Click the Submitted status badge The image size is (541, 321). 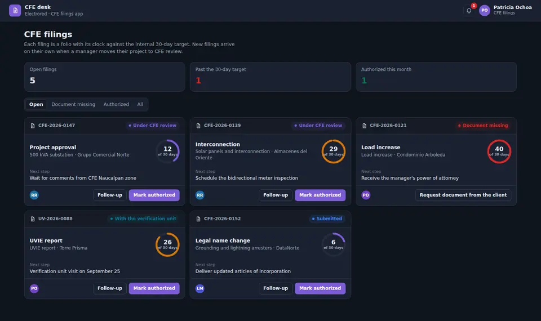click(327, 219)
